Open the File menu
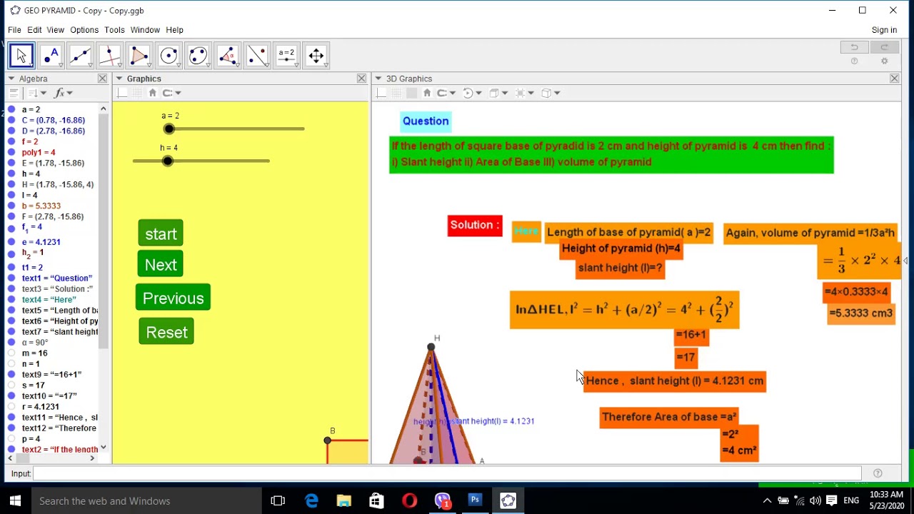This screenshot has height=514, width=914. tap(14, 30)
